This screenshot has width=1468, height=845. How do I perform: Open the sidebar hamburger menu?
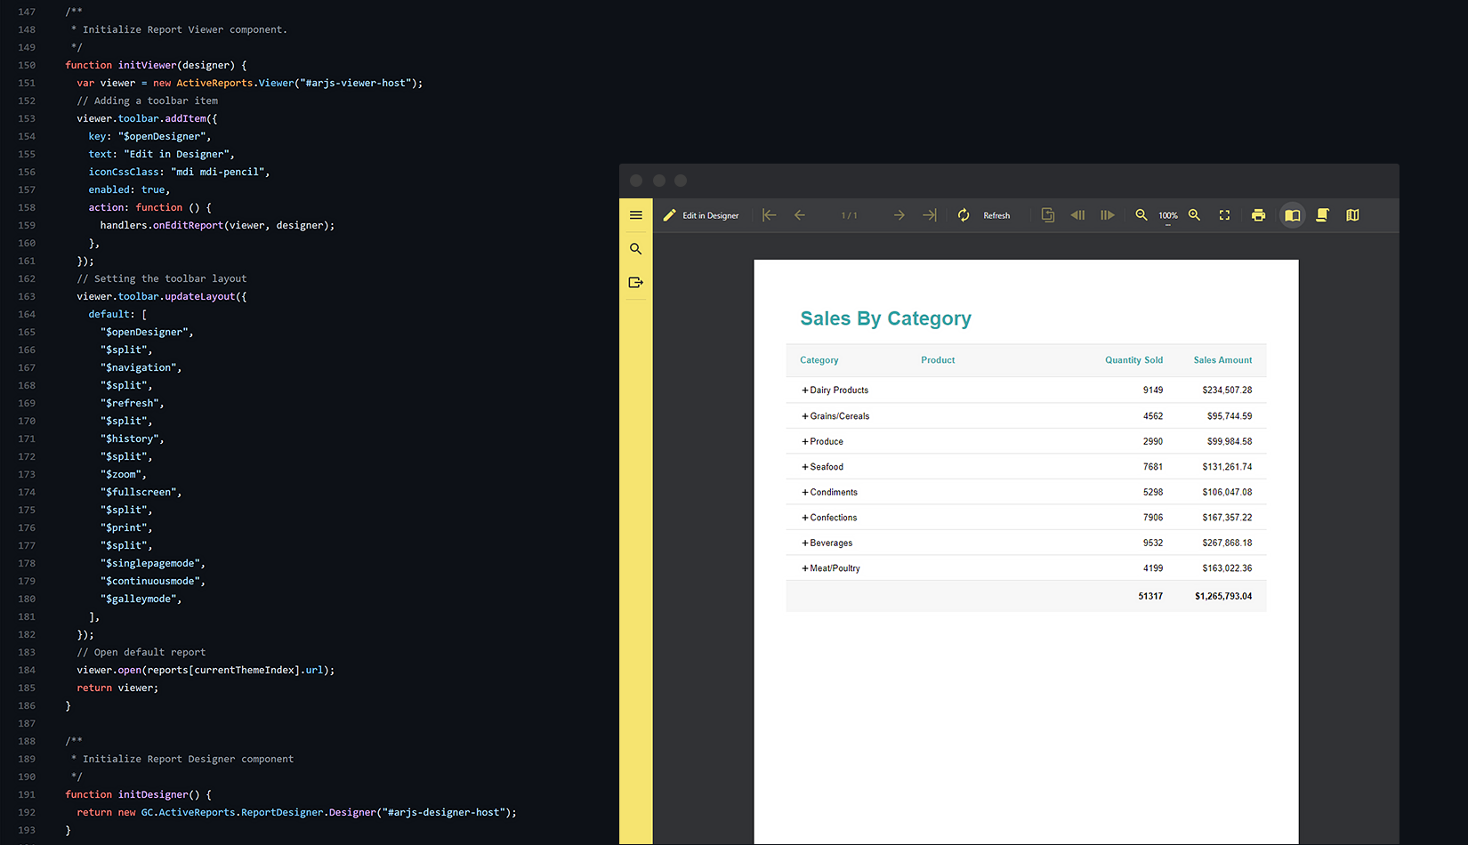click(635, 215)
